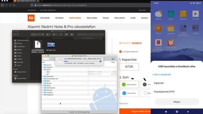Expand the DCIM folder

(x=43, y=70)
